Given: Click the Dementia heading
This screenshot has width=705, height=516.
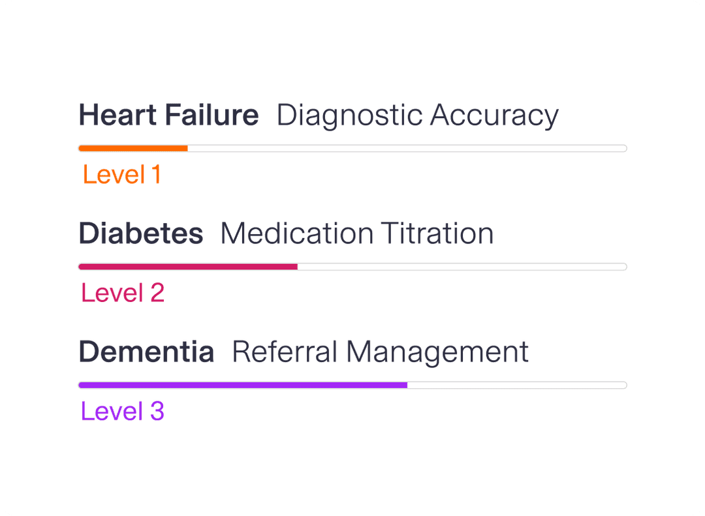Looking at the screenshot, I should tap(146, 352).
